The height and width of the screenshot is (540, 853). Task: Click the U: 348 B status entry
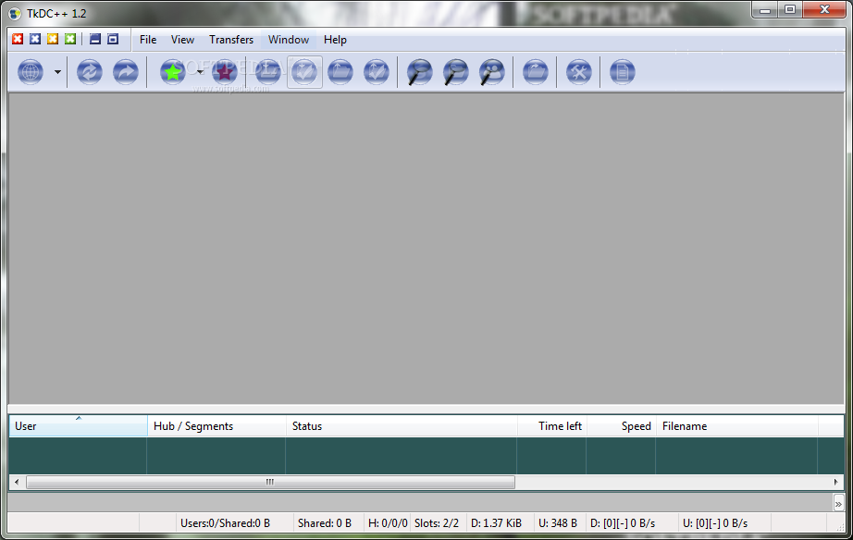558,523
